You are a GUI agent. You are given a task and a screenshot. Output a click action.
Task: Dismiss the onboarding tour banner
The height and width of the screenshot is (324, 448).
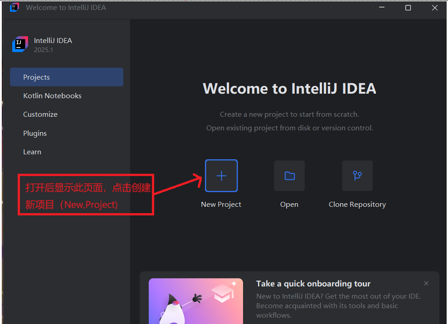[426, 283]
